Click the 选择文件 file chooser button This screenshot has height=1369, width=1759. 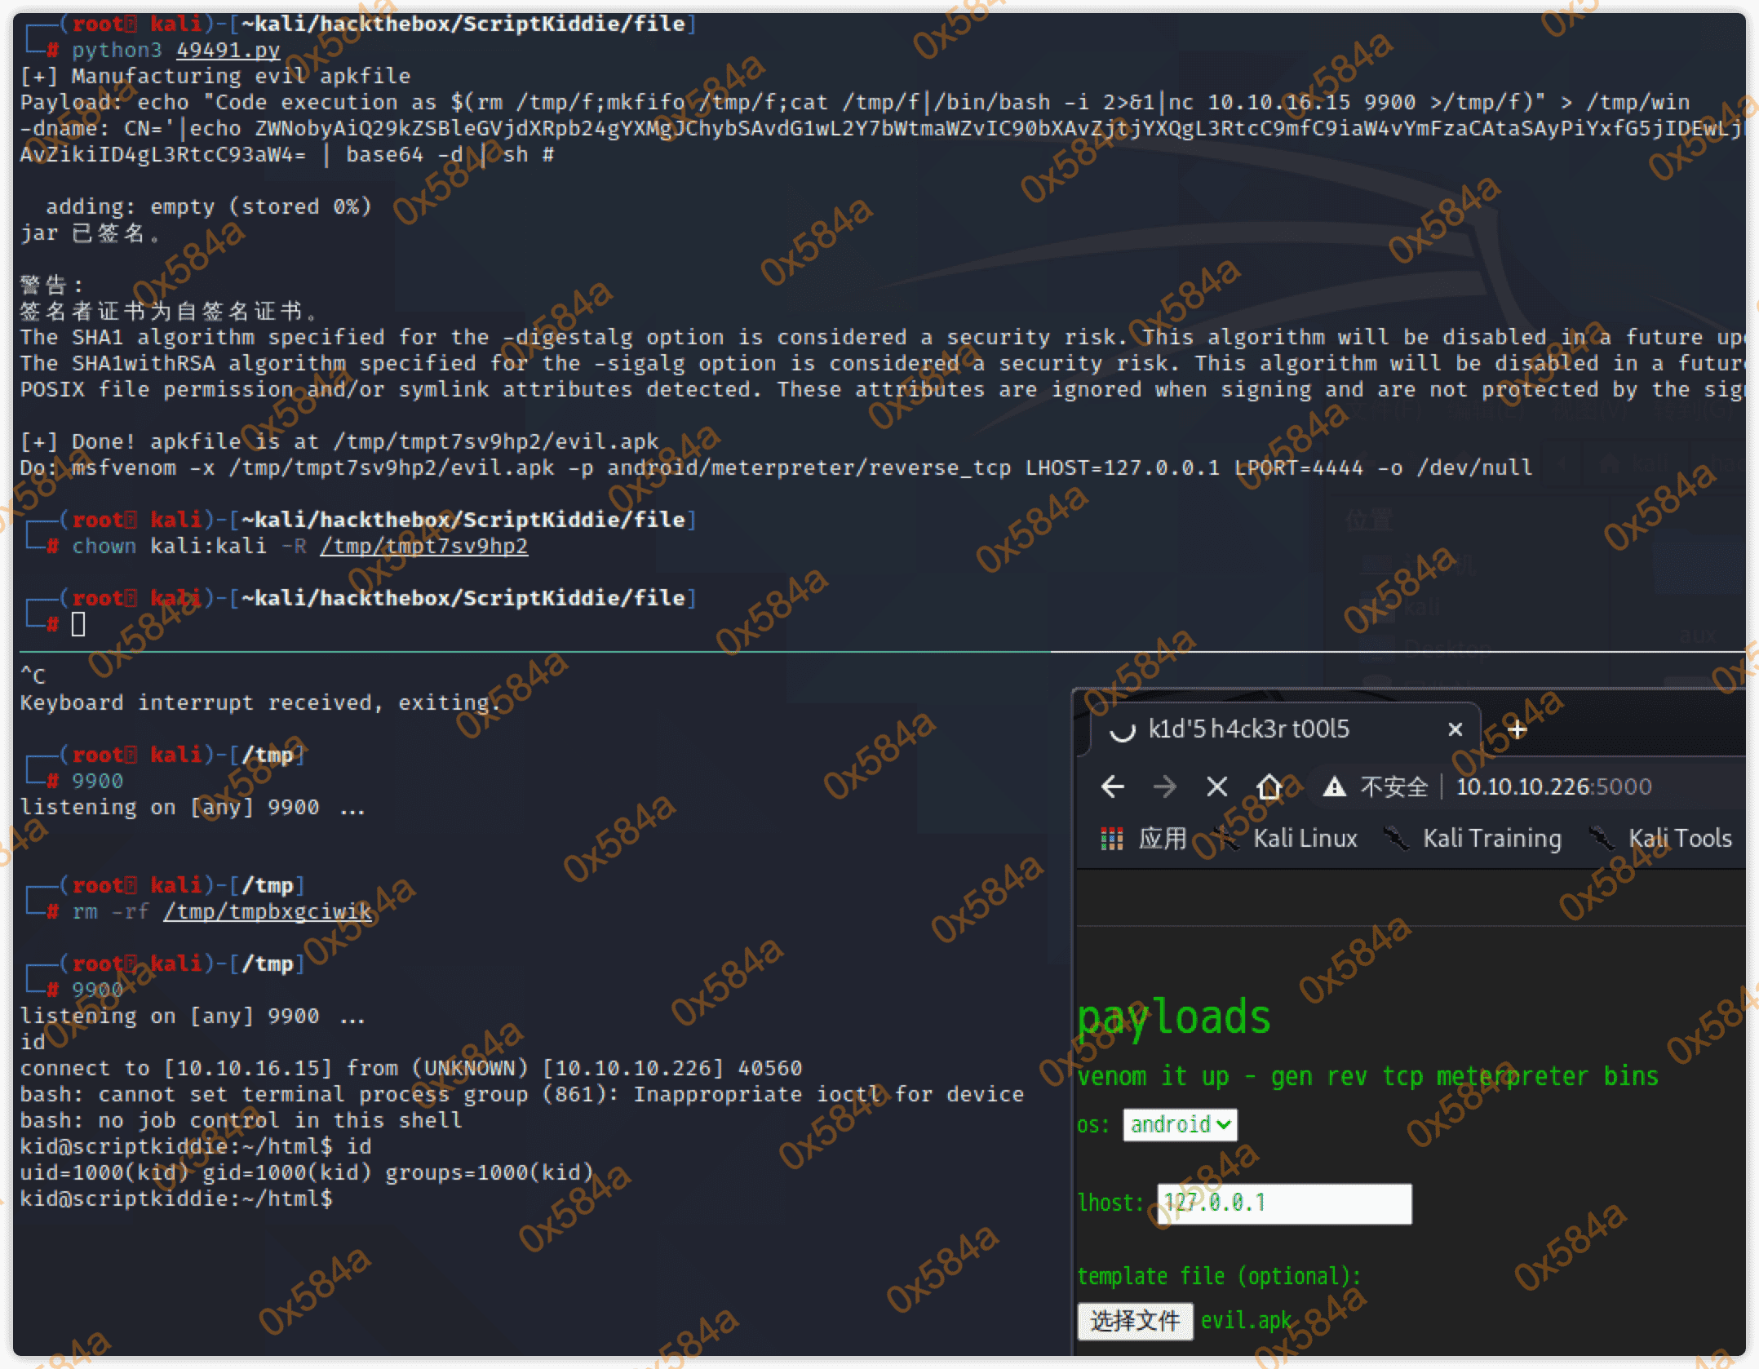(x=1135, y=1320)
